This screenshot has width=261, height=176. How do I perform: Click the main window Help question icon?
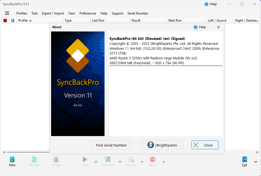coord(206,4)
